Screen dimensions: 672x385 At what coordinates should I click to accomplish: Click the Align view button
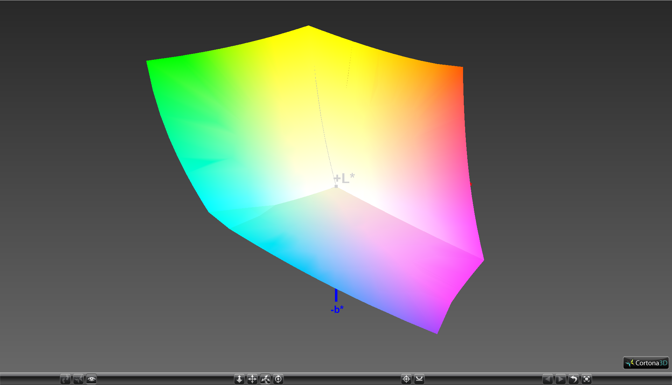point(419,379)
